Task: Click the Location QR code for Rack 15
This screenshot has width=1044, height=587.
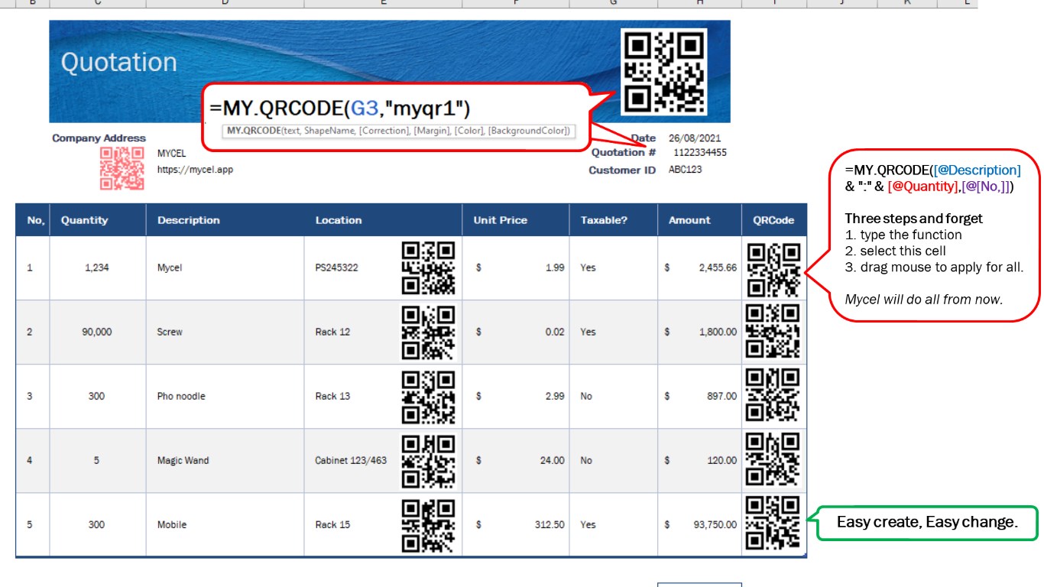Action: pos(429,525)
